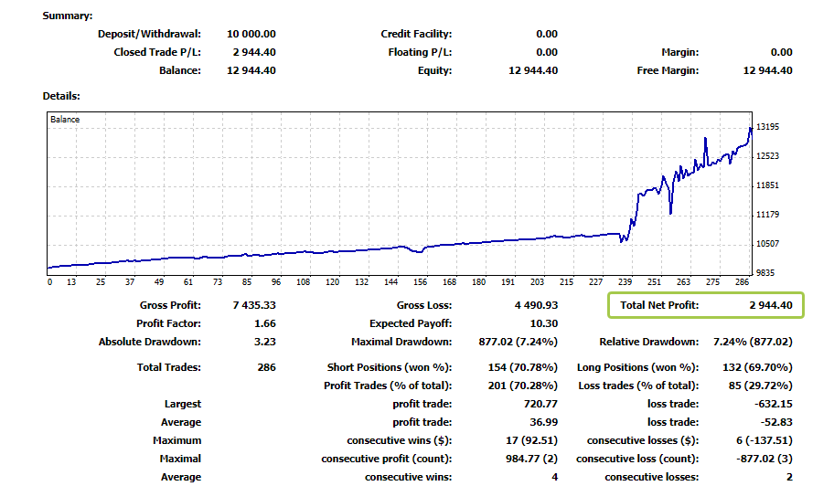Click the Balance chart legend label
This screenshot has height=486, width=834.
pyautogui.click(x=65, y=120)
